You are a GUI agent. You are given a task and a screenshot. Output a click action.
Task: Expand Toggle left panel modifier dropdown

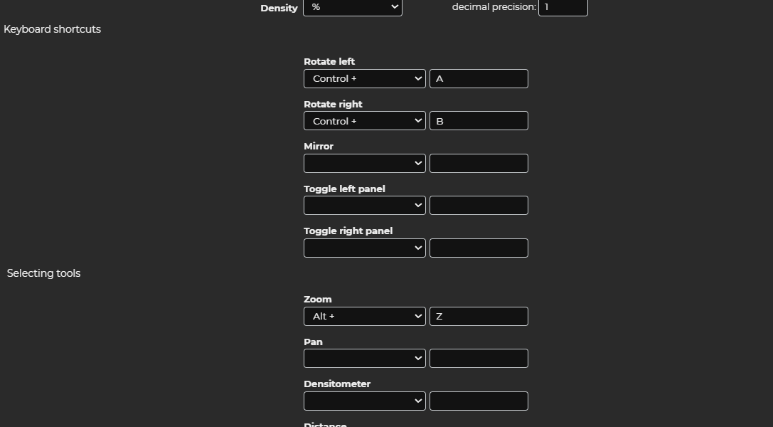pyautogui.click(x=364, y=206)
